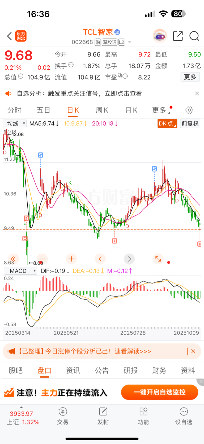Screen dimensions: 204x444
Task: Zoom out chart with minus button
Action: [42, 259]
